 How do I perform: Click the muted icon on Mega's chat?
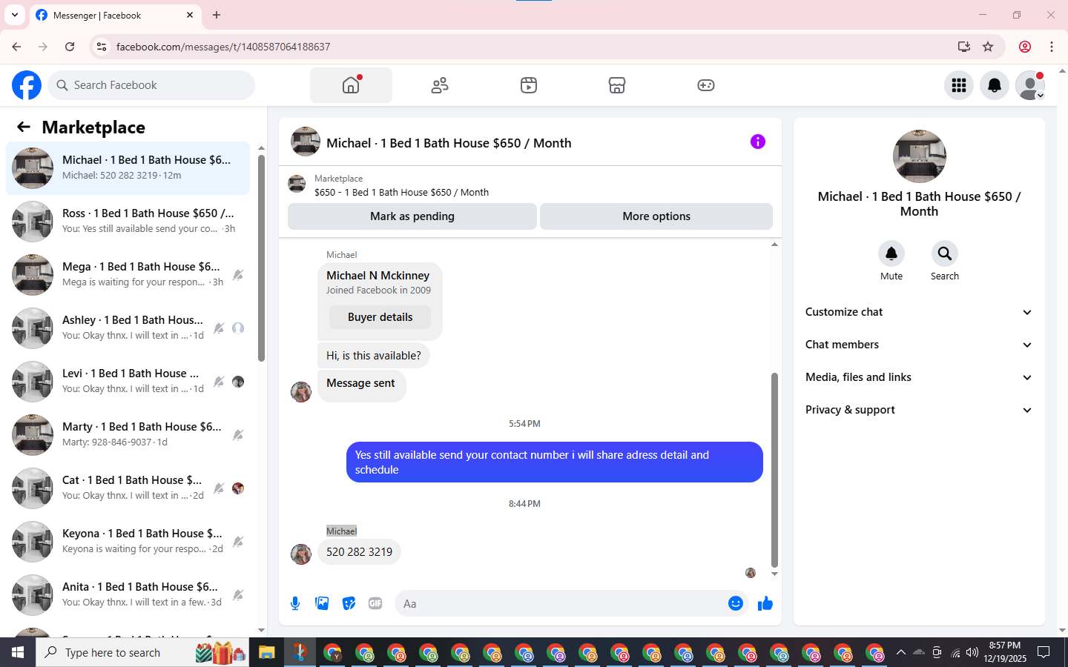(238, 275)
